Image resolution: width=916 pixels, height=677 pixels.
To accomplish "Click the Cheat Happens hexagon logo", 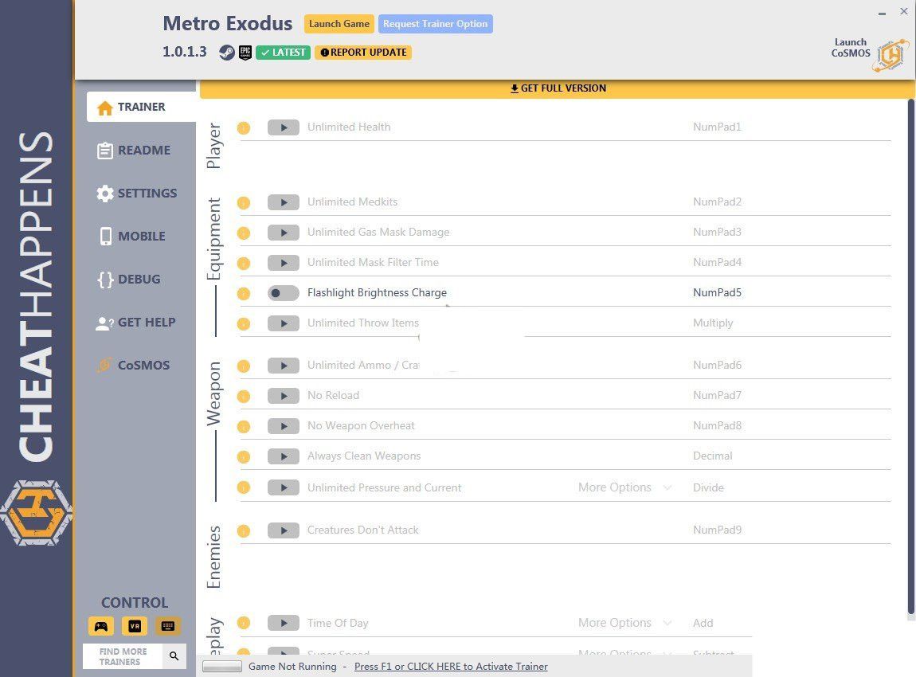I will pos(36,513).
